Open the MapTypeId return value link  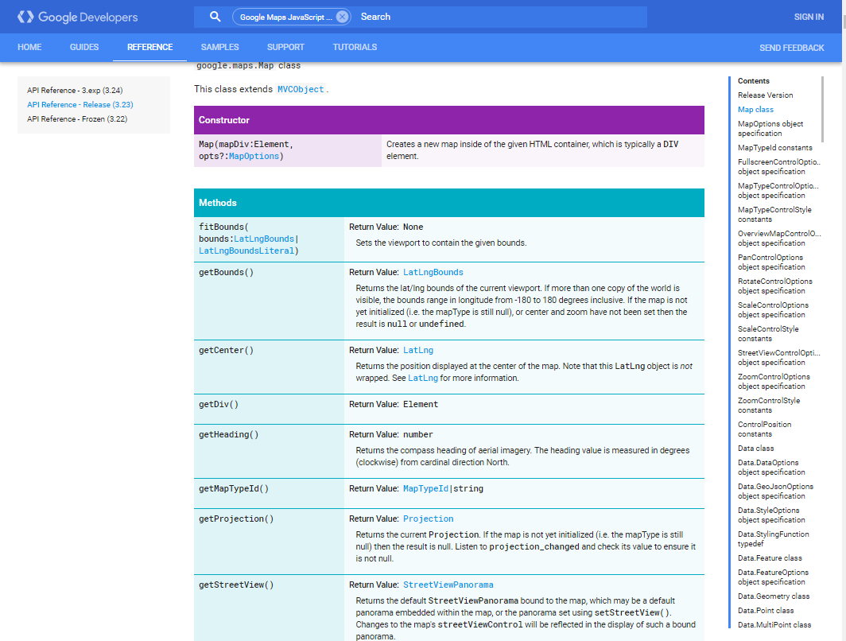click(425, 488)
